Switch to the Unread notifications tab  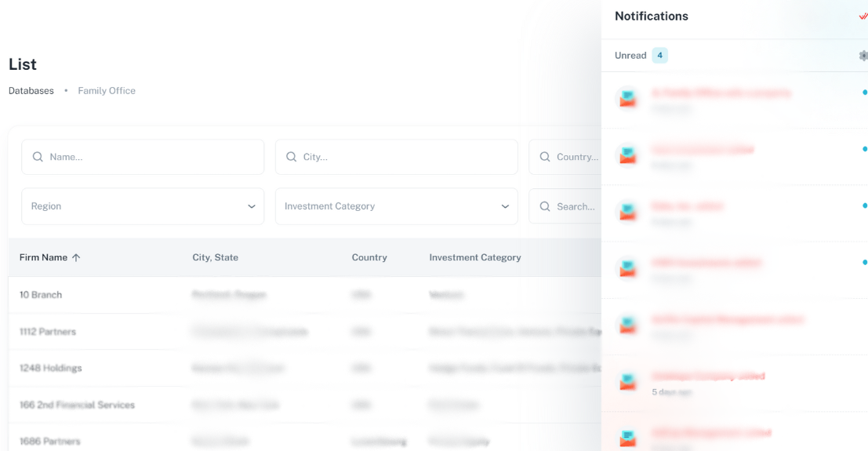click(x=630, y=56)
